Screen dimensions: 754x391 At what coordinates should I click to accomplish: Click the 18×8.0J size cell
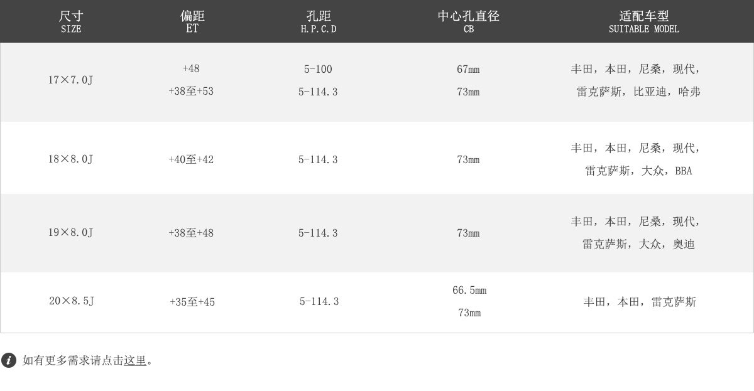tap(71, 159)
